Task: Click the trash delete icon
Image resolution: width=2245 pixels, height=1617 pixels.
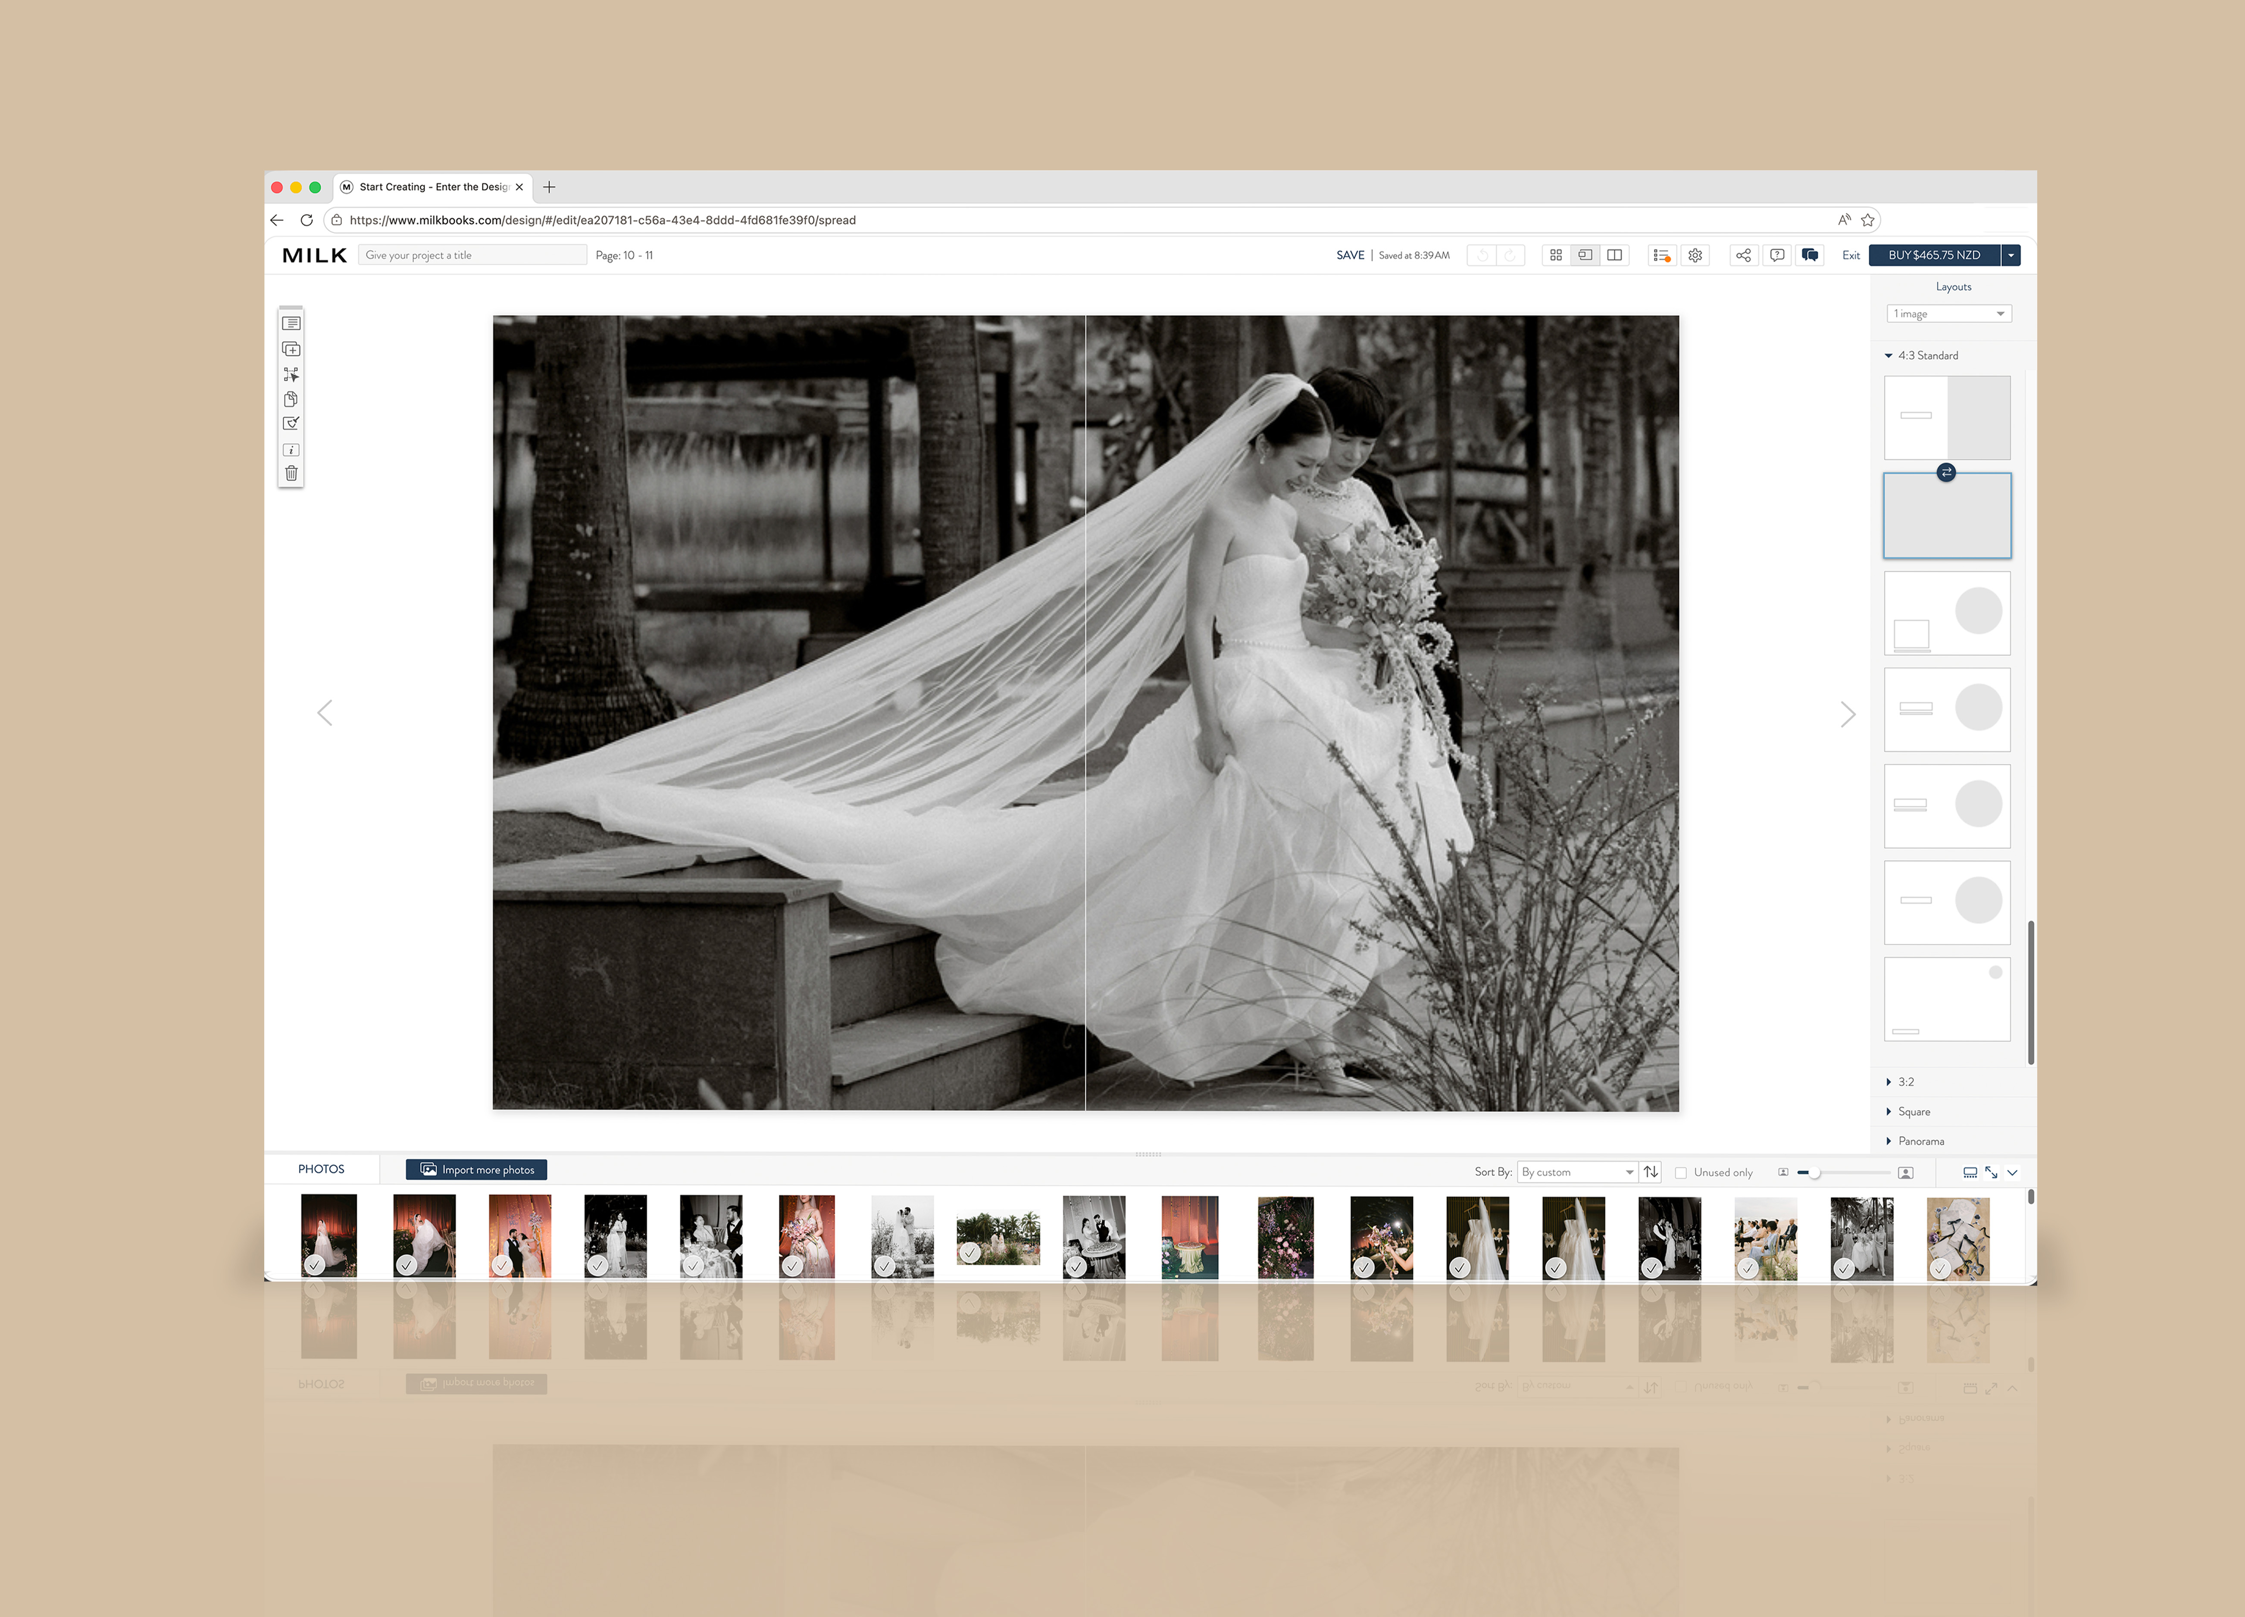Action: 291,473
